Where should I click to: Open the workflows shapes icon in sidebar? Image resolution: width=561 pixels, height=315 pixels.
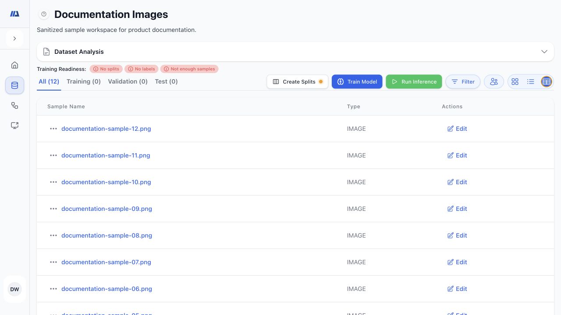click(14, 105)
